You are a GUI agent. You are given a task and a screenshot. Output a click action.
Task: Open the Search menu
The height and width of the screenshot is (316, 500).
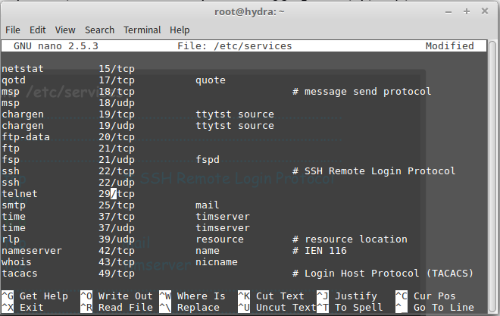tap(99, 30)
